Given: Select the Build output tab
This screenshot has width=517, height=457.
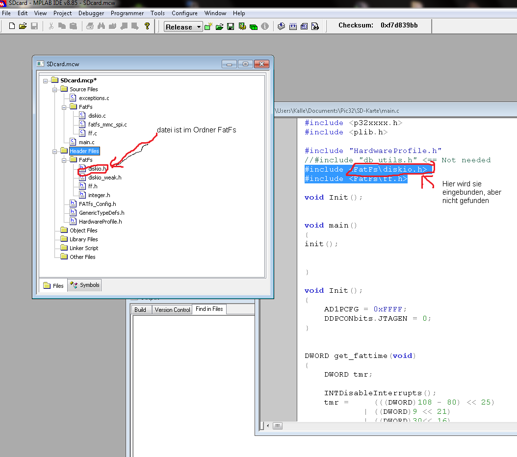Looking at the screenshot, I should 140,309.
